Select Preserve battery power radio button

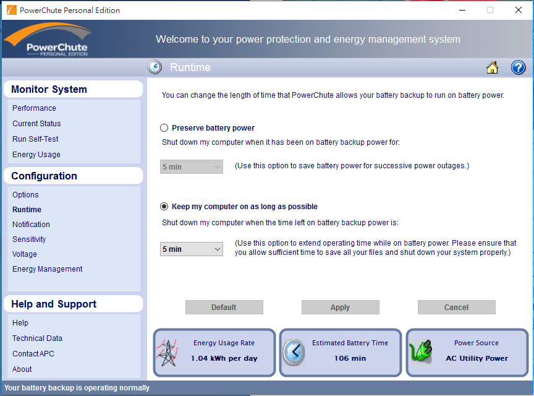point(164,128)
